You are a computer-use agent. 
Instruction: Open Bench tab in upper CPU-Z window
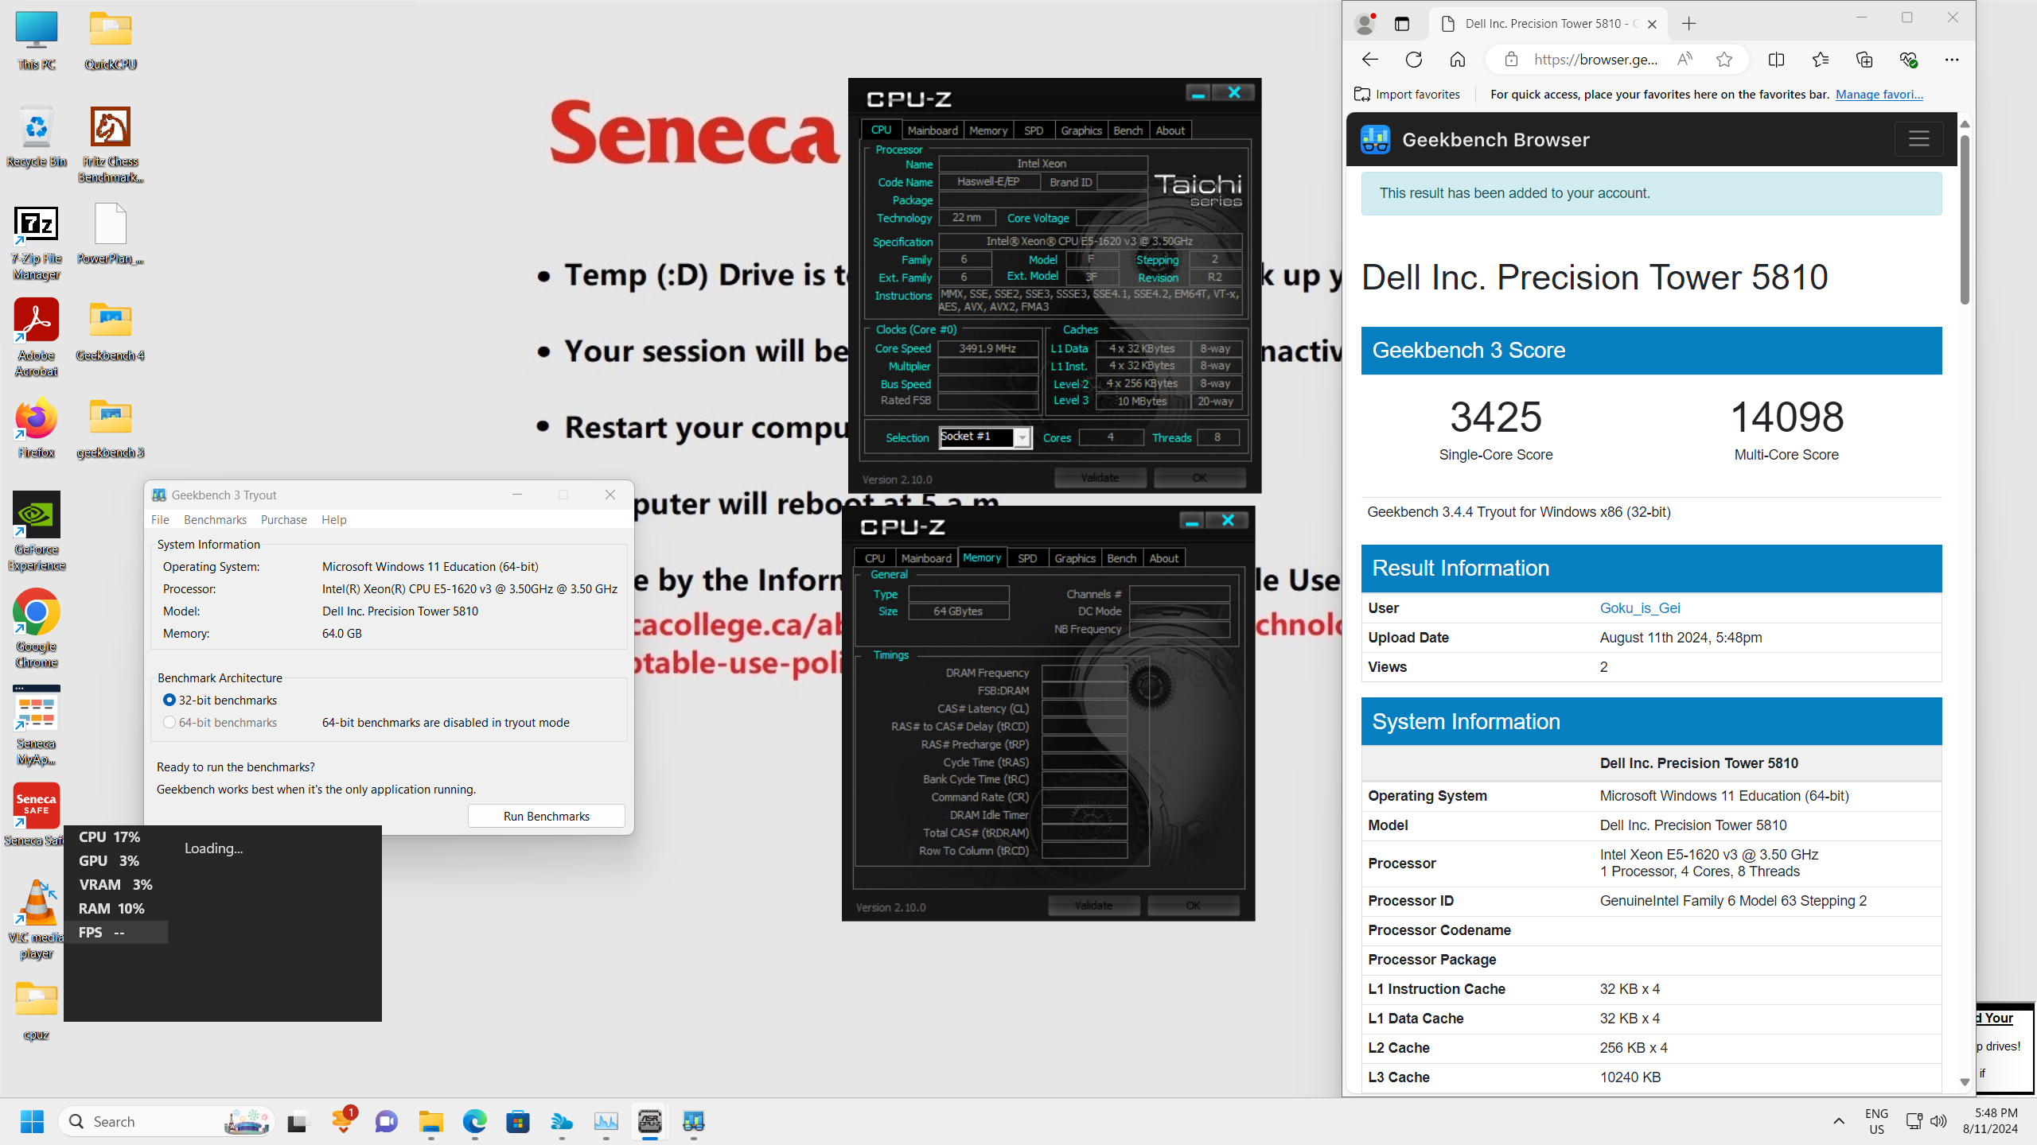click(1128, 130)
